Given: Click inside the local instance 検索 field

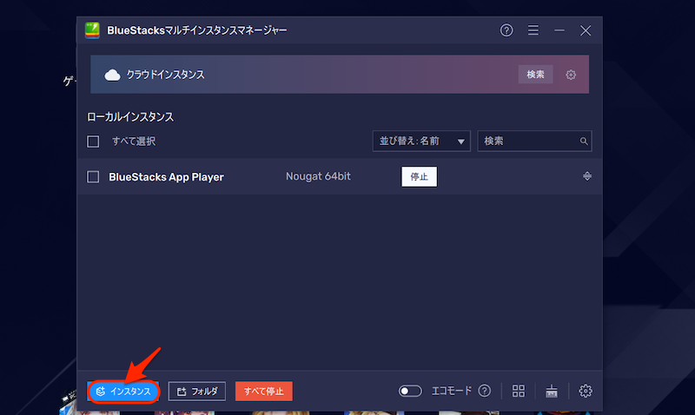Looking at the screenshot, I should (x=526, y=141).
